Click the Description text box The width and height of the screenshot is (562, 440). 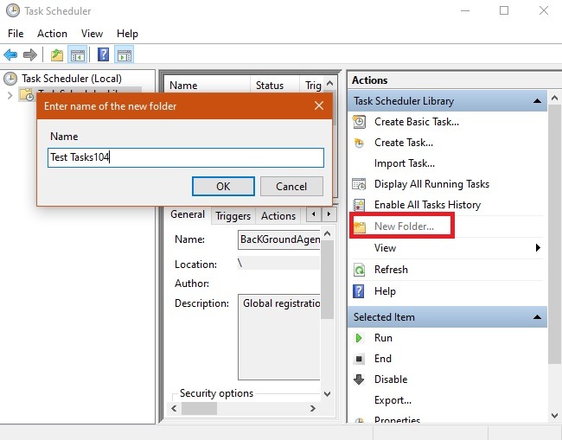[x=279, y=337]
